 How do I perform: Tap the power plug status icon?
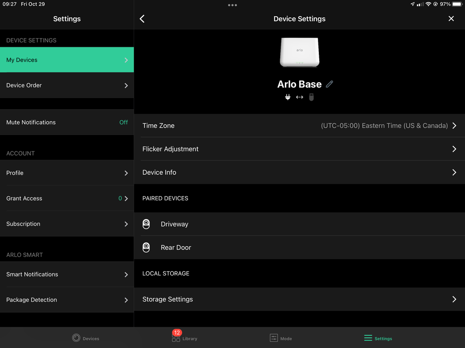[x=288, y=97]
